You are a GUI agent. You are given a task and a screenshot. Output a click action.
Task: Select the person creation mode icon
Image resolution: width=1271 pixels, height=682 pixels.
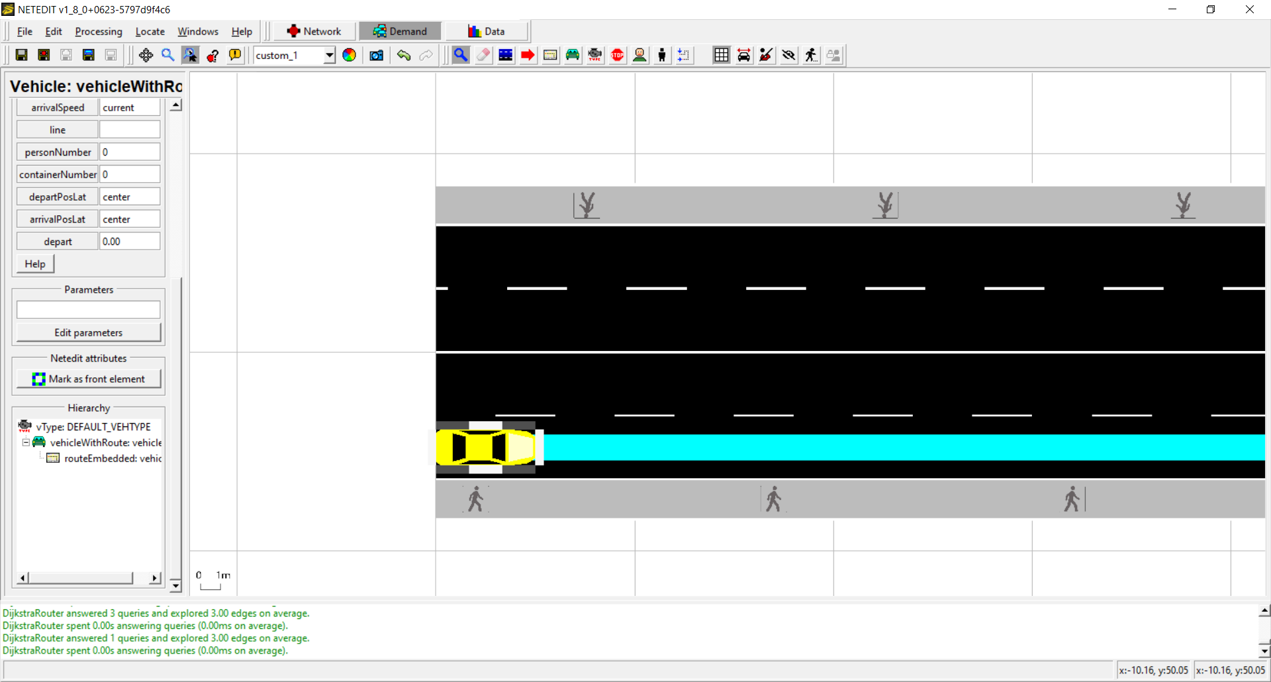[661, 56]
